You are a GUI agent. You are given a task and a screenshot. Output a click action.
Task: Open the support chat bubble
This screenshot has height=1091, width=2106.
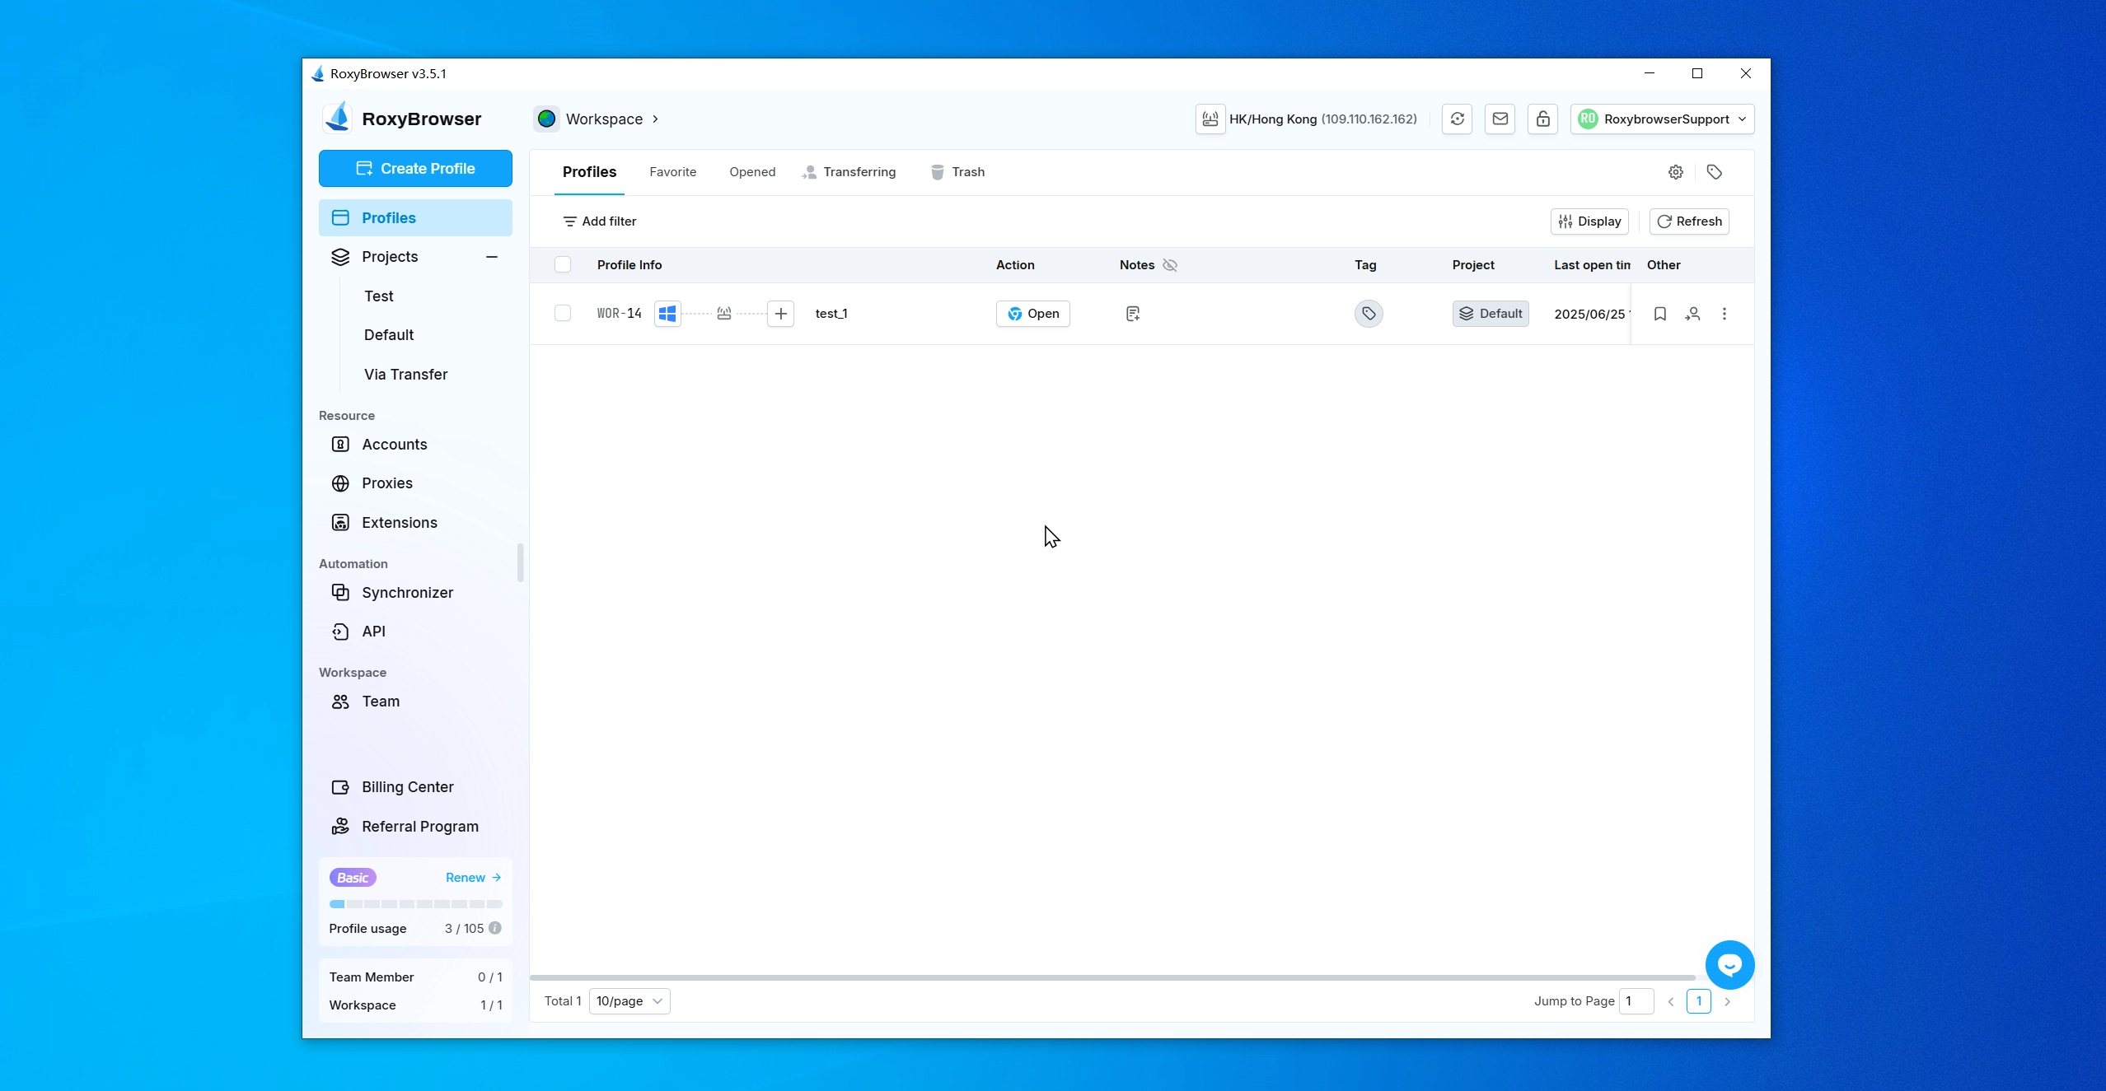[x=1729, y=965]
